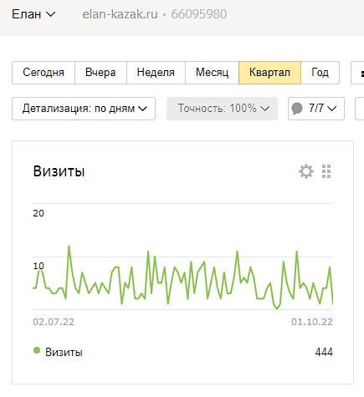Open the Визиты widget settings gear
364x397 pixels.
306,171
